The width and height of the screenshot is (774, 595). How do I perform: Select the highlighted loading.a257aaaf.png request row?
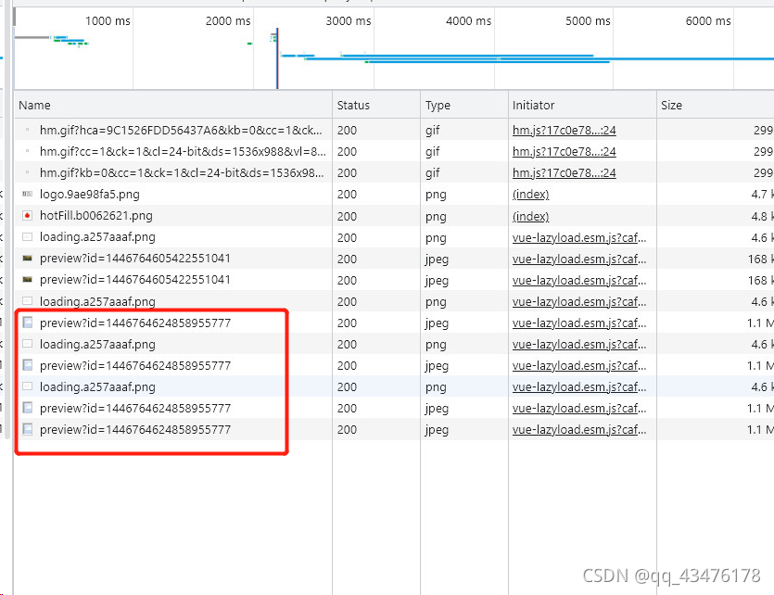point(139,386)
